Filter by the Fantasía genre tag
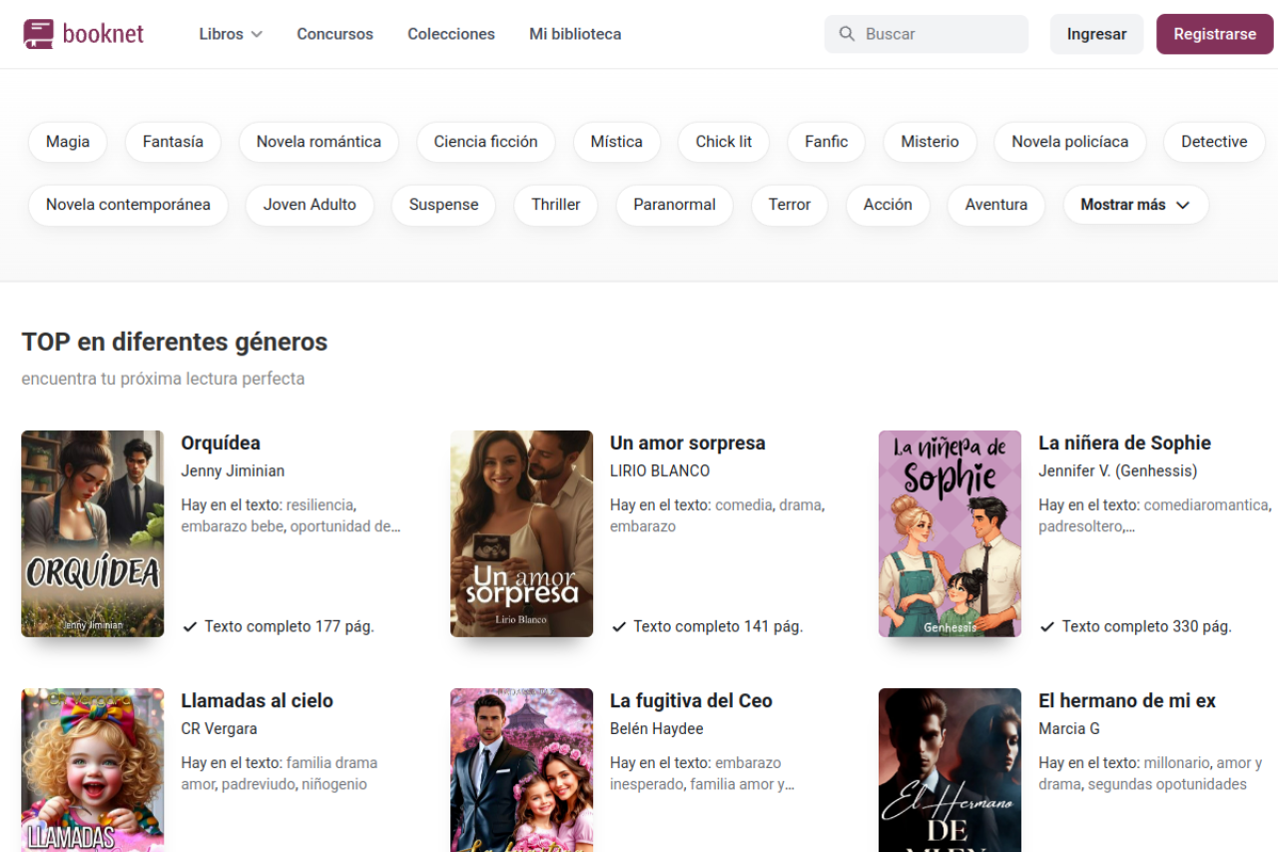 coord(173,142)
